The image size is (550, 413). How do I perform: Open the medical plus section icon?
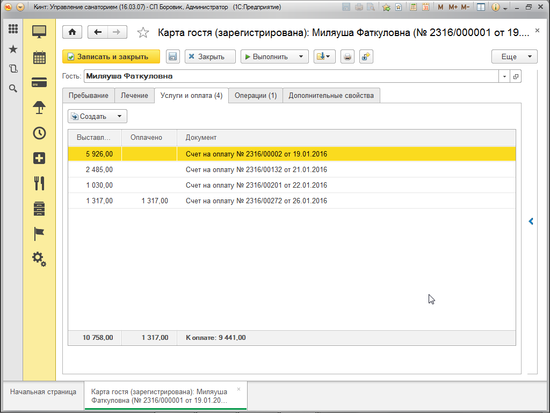pyautogui.click(x=39, y=158)
